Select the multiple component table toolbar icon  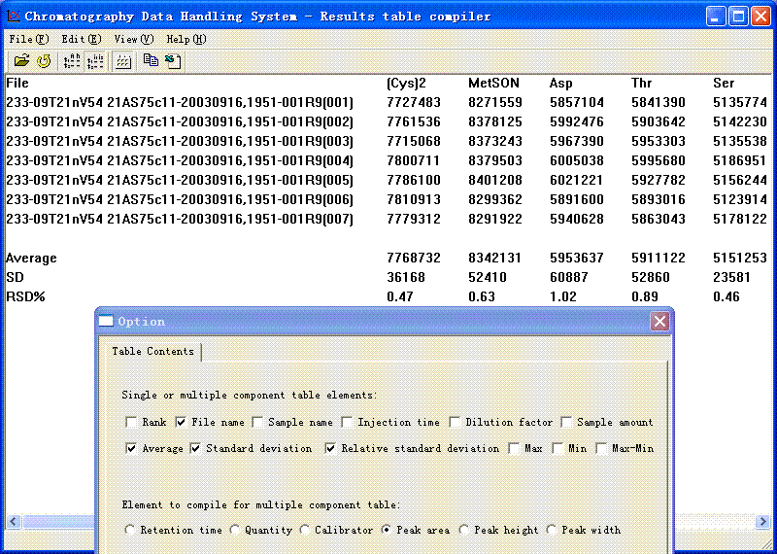[95, 61]
